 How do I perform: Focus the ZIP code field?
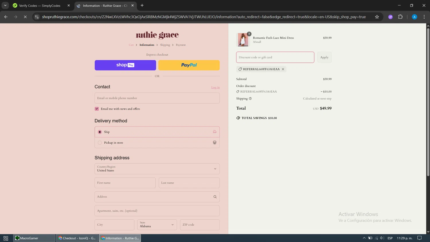[x=200, y=225]
